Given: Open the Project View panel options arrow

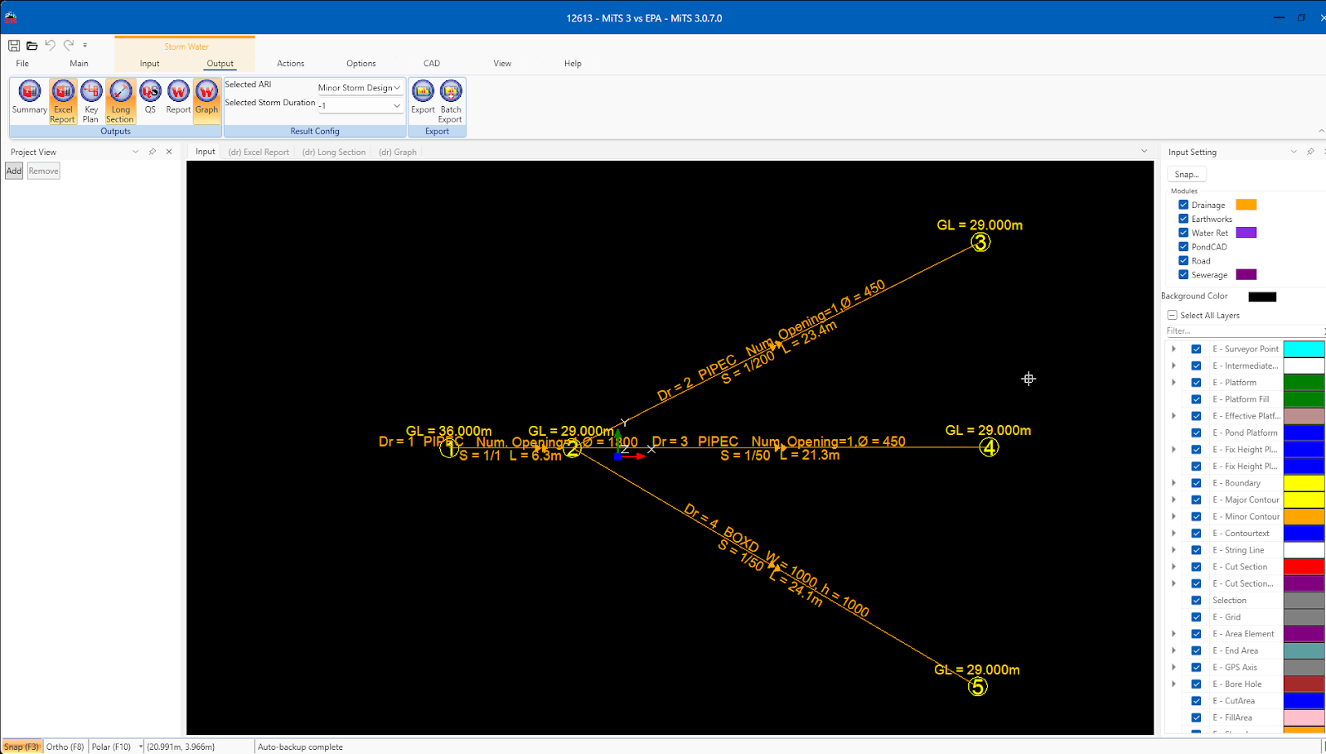Looking at the screenshot, I should point(135,152).
